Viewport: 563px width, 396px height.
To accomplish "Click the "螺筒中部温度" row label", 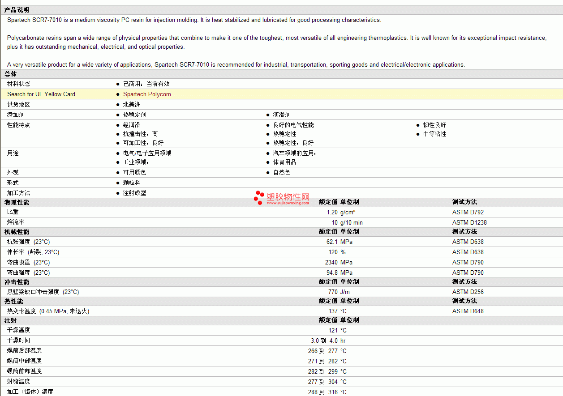I will point(25,361).
